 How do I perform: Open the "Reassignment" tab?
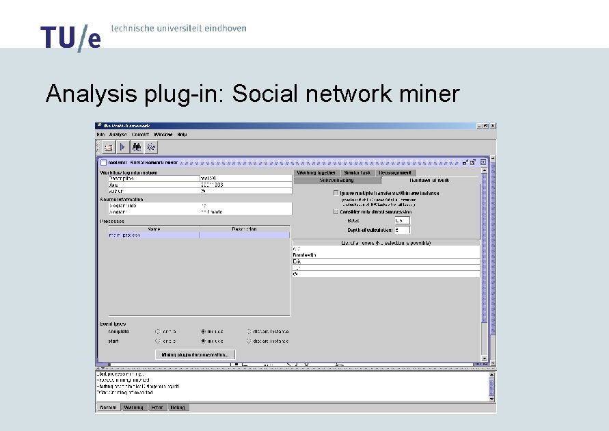coord(395,172)
